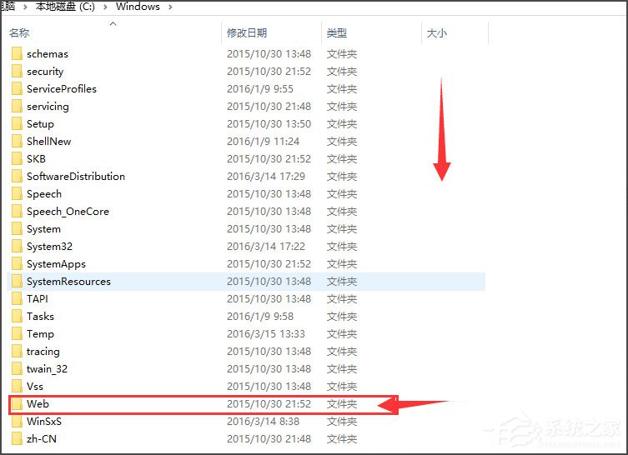The width and height of the screenshot is (628, 455).
Task: Click the Web folder icon
Action: (17, 404)
